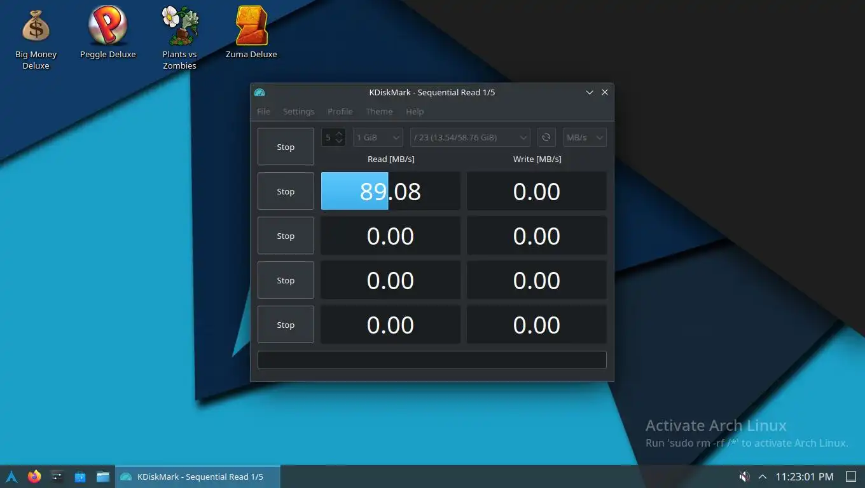
Task: Open Discover software store from taskbar
Action: (x=80, y=477)
